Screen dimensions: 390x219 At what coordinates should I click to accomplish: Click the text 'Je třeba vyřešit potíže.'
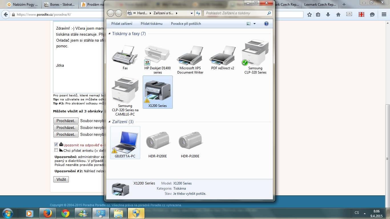[x=190, y=194]
